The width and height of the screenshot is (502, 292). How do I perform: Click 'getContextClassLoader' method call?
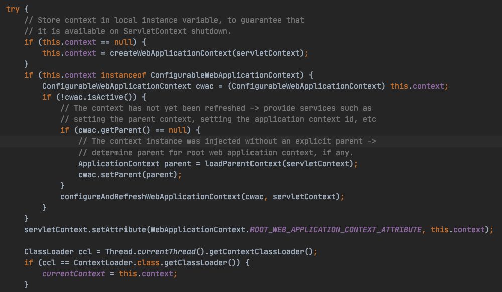tap(257, 252)
